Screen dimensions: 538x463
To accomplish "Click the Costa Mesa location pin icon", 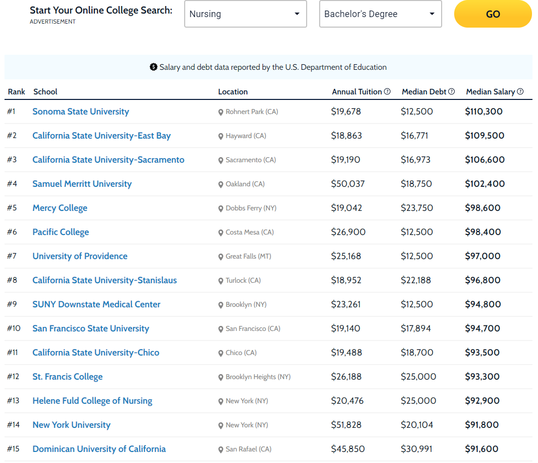I will [x=221, y=233].
